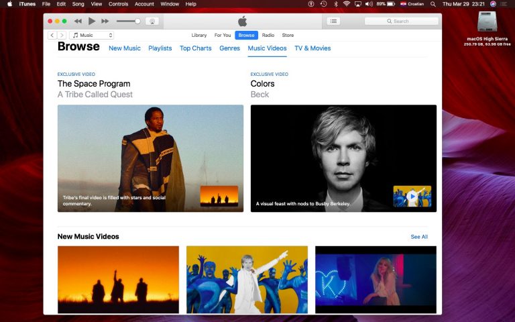Click the Rewind (previous track) icon
Viewport: 515px width, 322px height.
78,21
